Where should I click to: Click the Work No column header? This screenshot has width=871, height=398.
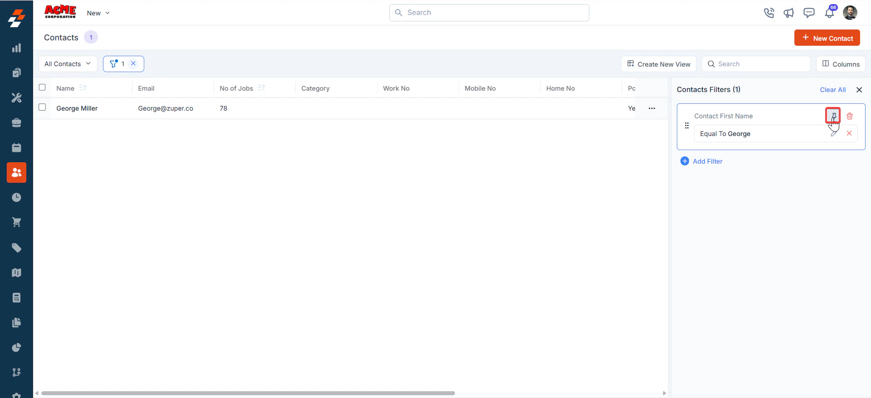396,88
